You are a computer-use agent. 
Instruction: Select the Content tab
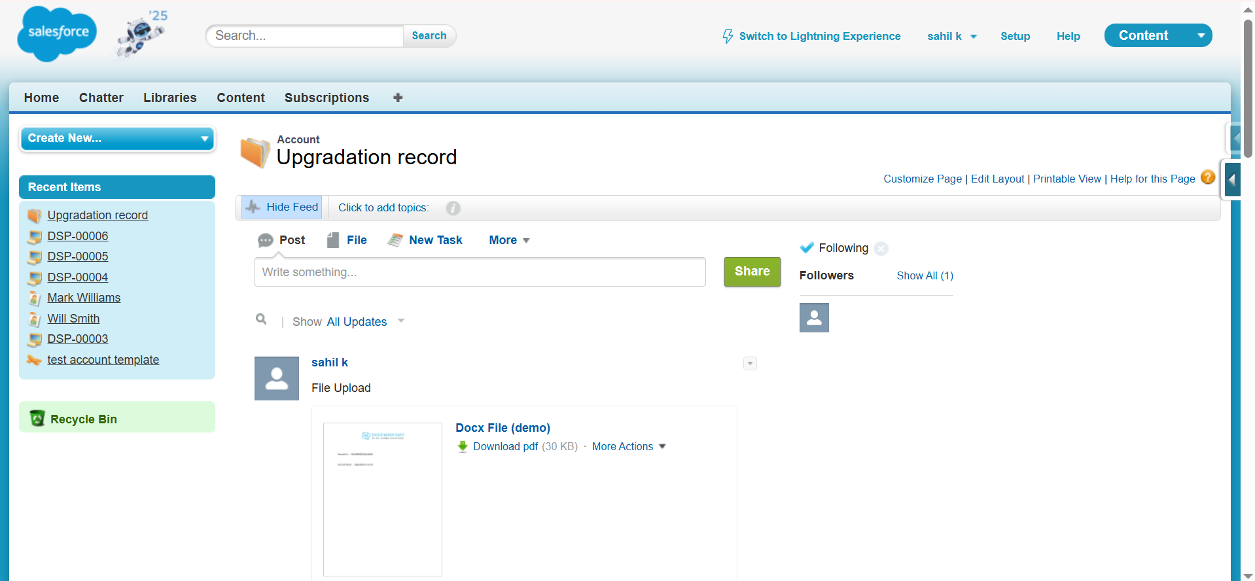[241, 97]
